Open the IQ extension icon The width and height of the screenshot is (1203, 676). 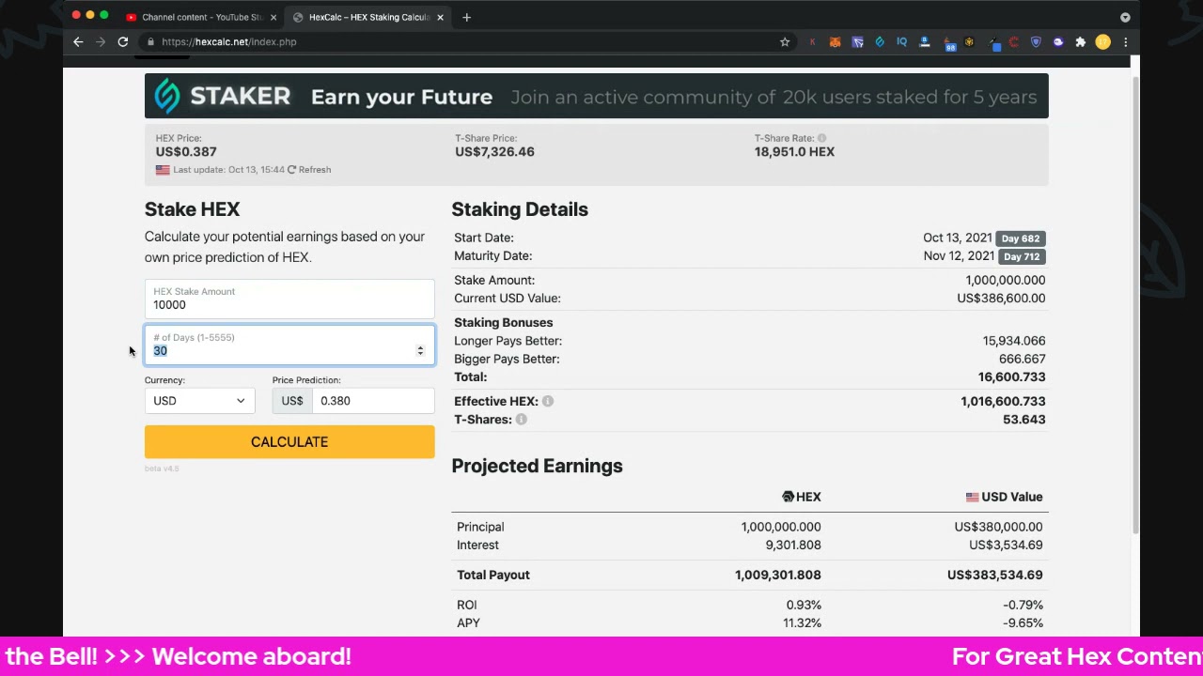(902, 41)
